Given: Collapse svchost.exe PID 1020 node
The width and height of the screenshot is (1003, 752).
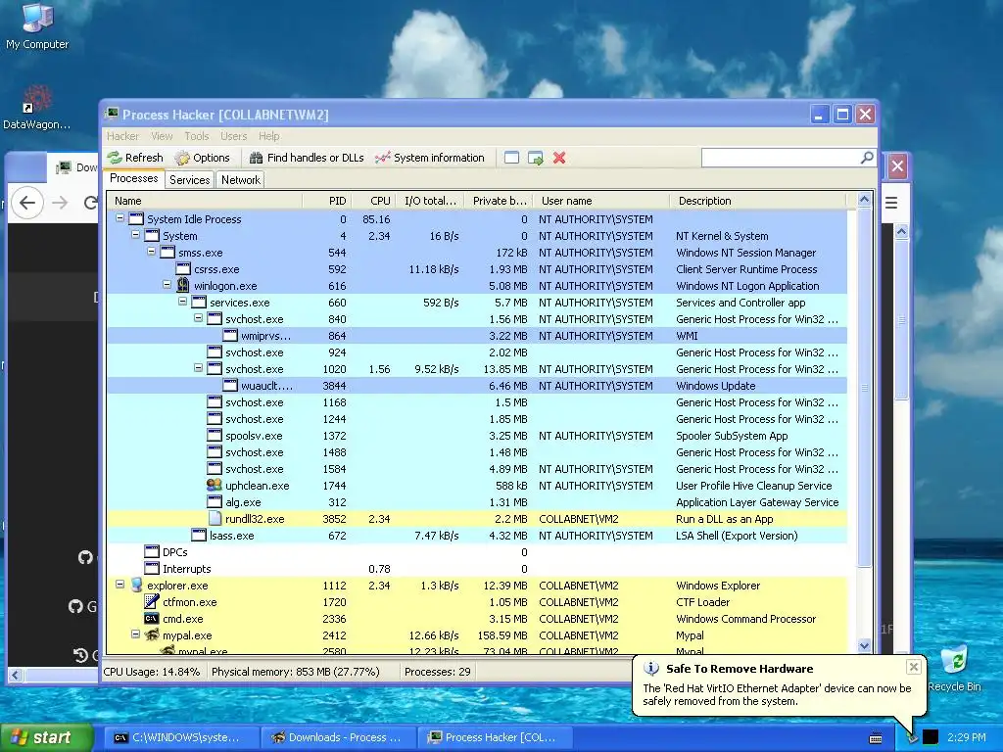Looking at the screenshot, I should 198,368.
